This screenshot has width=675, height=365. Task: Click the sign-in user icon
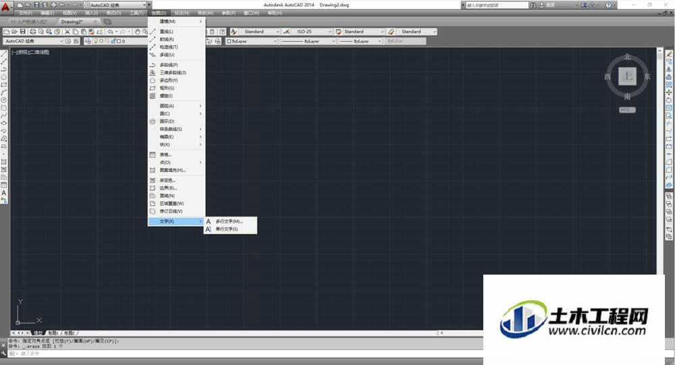pos(542,5)
